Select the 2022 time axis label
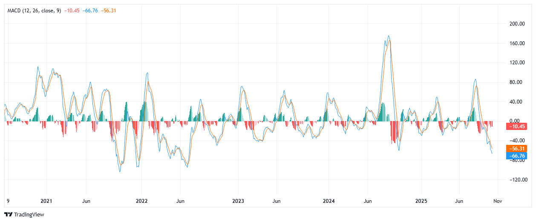536x222 pixels. [141, 201]
